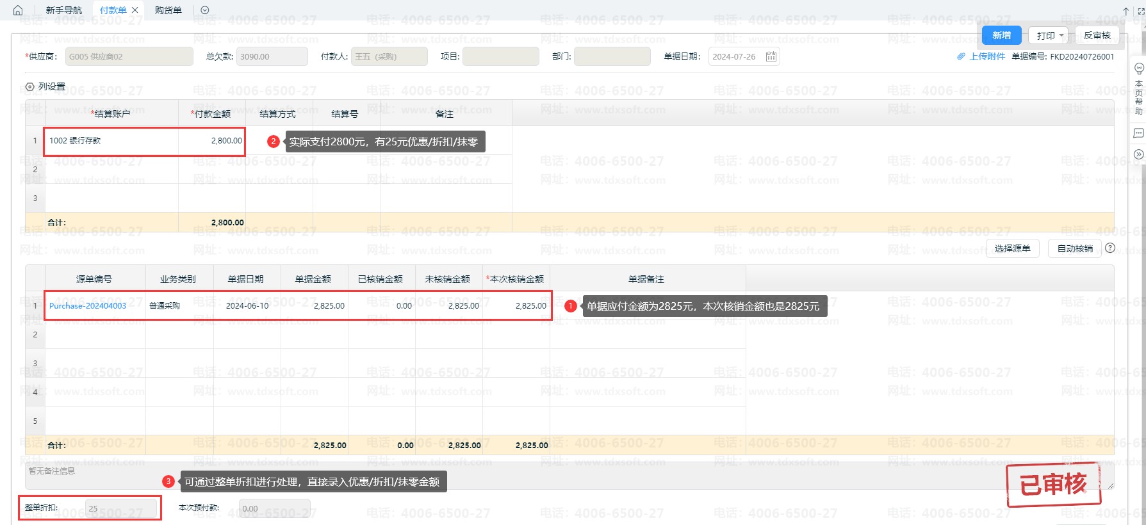Toggle the fullscreen icon at top right
Viewport: 1146px width, 525px height.
pyautogui.click(x=1140, y=11)
